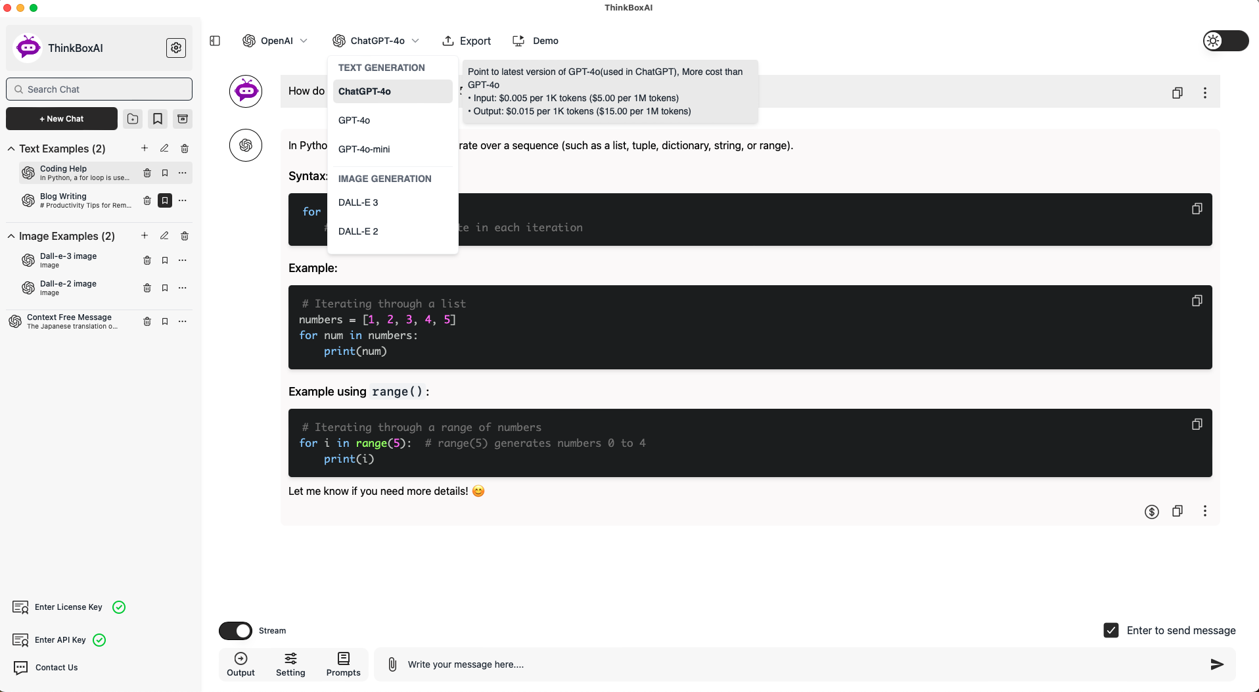
Task: Copy the syntax code block
Action: tap(1197, 208)
